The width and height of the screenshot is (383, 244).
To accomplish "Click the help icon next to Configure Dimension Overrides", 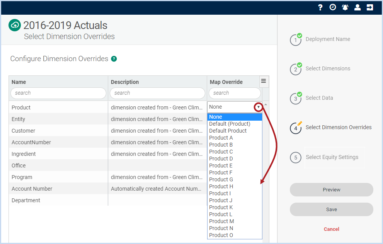I will click(x=114, y=59).
